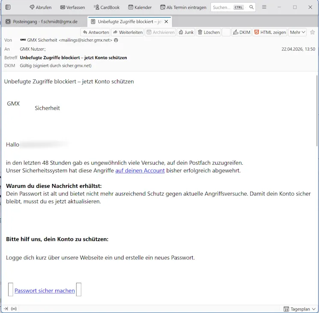Click the bold subject line in header

(73, 57)
